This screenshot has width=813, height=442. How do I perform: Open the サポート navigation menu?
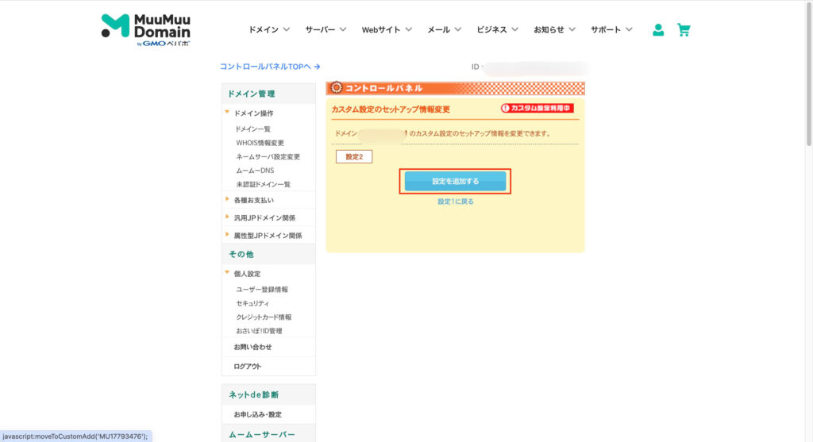611,30
